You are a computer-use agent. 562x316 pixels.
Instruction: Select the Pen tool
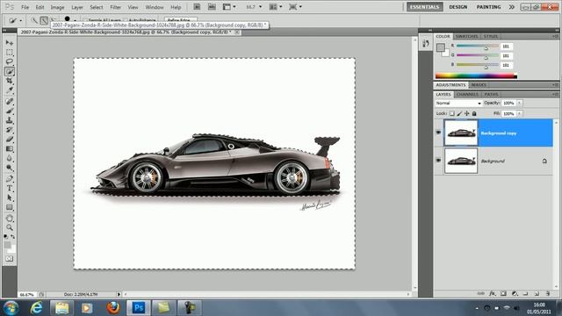[10, 179]
